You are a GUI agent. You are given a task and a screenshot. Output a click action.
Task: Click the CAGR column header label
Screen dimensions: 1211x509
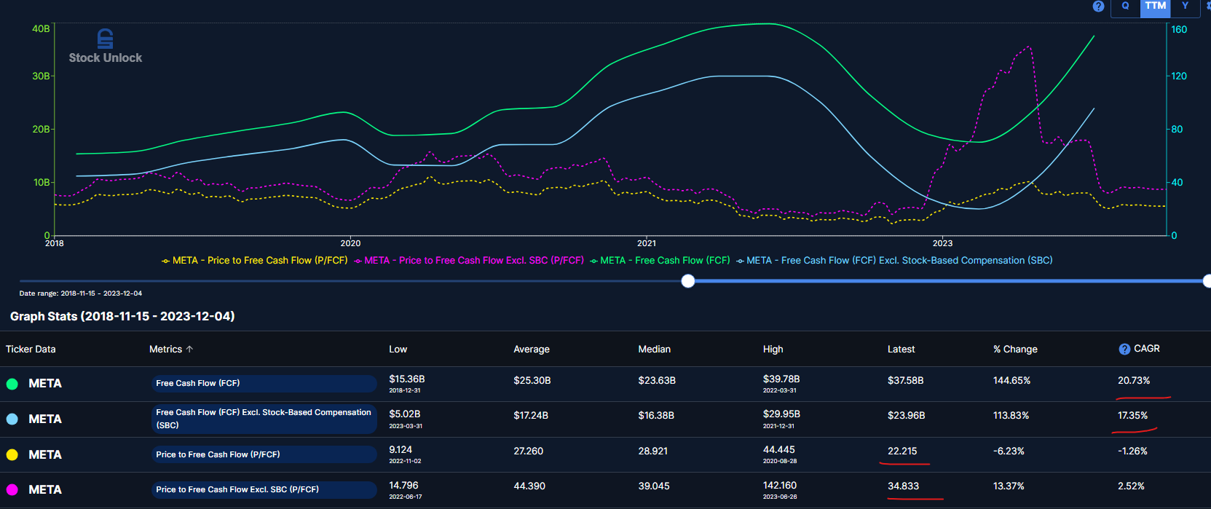(x=1147, y=349)
